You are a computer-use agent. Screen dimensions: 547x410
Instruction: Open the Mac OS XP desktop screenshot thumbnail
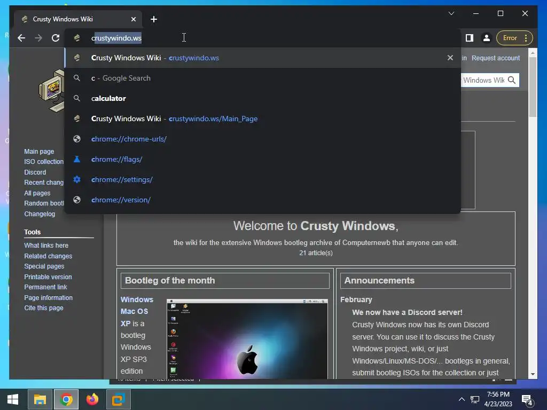[247, 339]
